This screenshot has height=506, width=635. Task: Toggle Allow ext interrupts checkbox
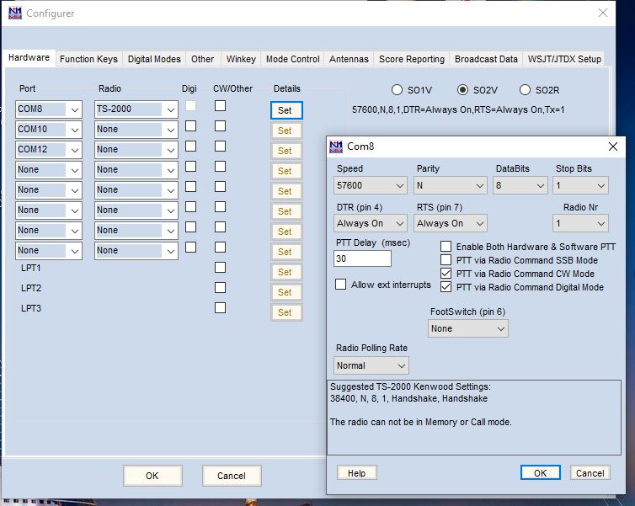(341, 285)
